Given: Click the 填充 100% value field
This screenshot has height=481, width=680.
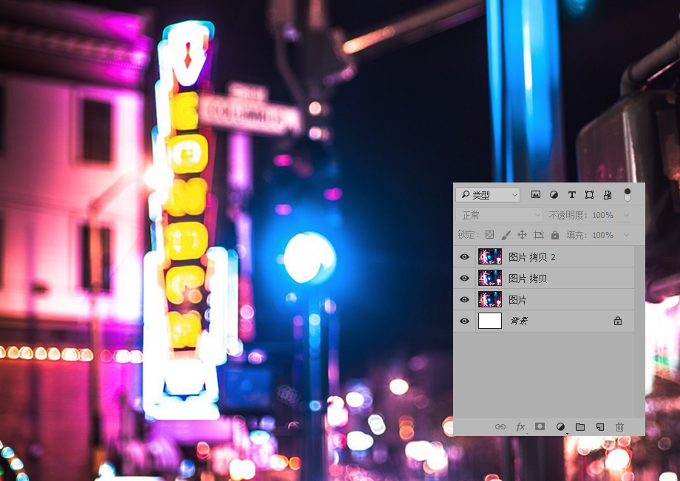Looking at the screenshot, I should coord(603,235).
